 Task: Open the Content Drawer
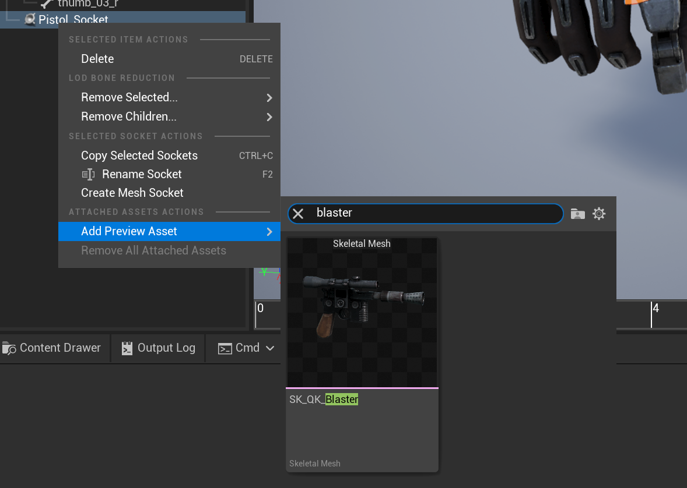pos(52,348)
